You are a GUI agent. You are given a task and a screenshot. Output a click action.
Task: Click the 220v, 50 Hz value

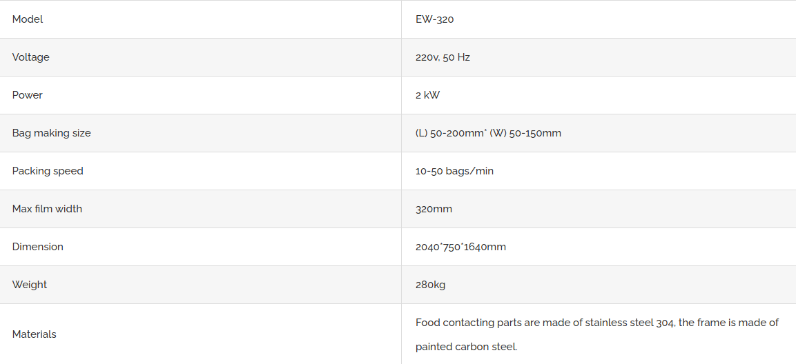pyautogui.click(x=443, y=57)
